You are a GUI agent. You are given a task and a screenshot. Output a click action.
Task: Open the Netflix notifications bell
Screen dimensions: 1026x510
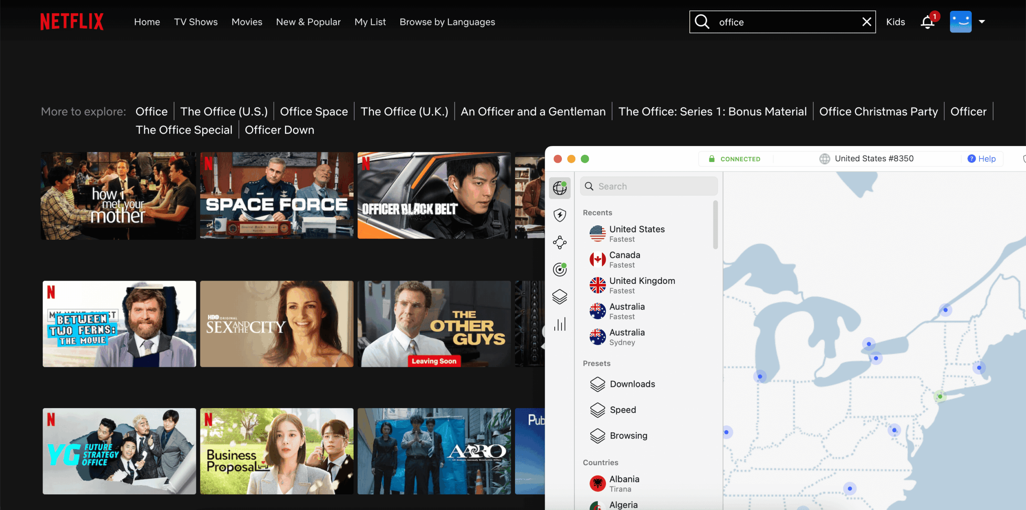point(928,22)
